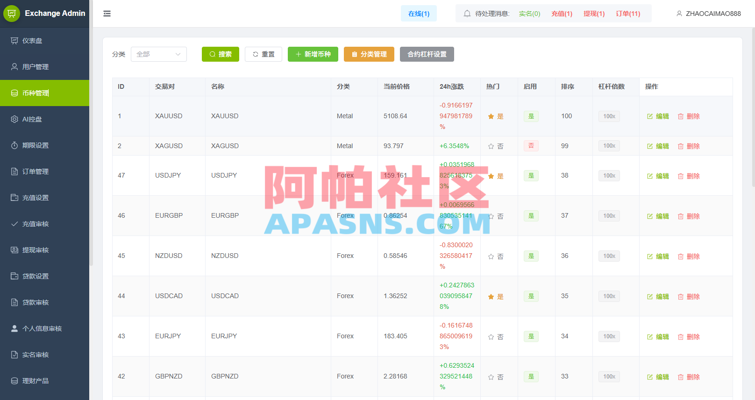The image size is (755, 400).
Task: Open 订单管理 in sidebar
Action: pyautogui.click(x=44, y=171)
